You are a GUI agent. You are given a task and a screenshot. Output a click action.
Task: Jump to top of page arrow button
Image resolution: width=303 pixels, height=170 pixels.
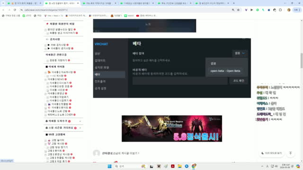point(290,153)
